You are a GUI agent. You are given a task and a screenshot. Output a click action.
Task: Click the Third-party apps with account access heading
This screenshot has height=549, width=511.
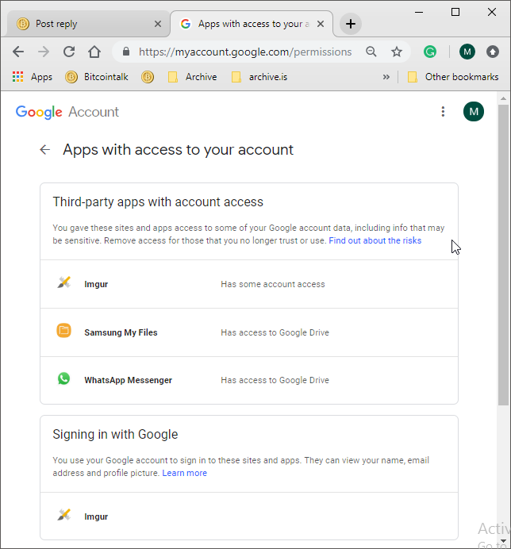click(158, 202)
